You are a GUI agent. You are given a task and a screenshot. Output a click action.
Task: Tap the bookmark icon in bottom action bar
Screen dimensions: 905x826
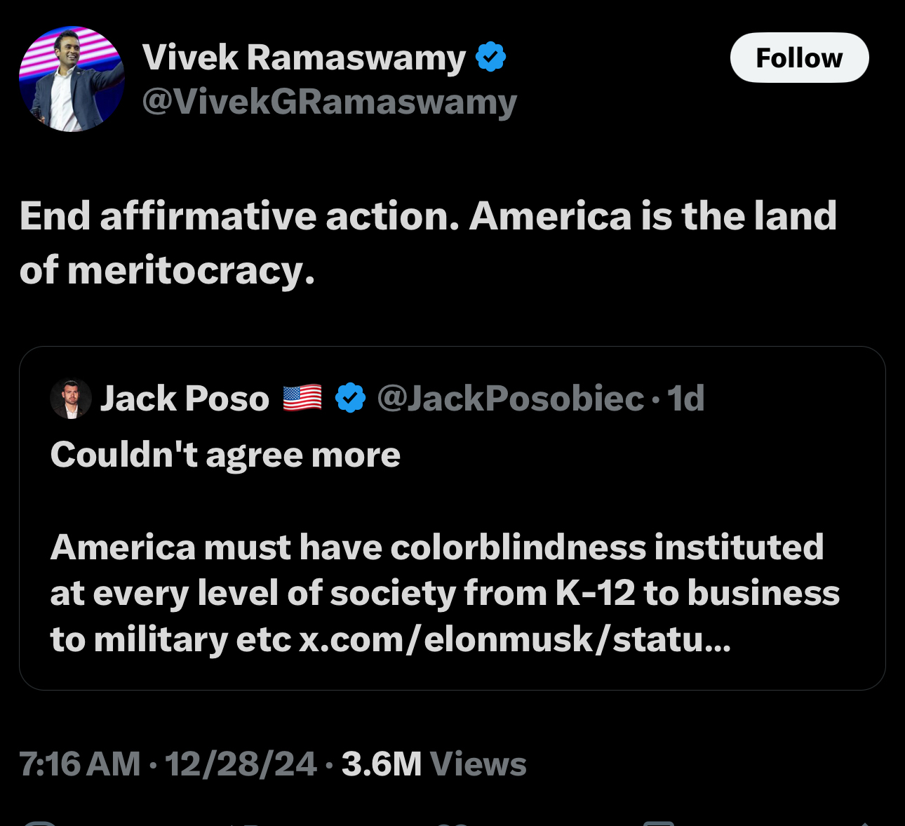pos(659,822)
